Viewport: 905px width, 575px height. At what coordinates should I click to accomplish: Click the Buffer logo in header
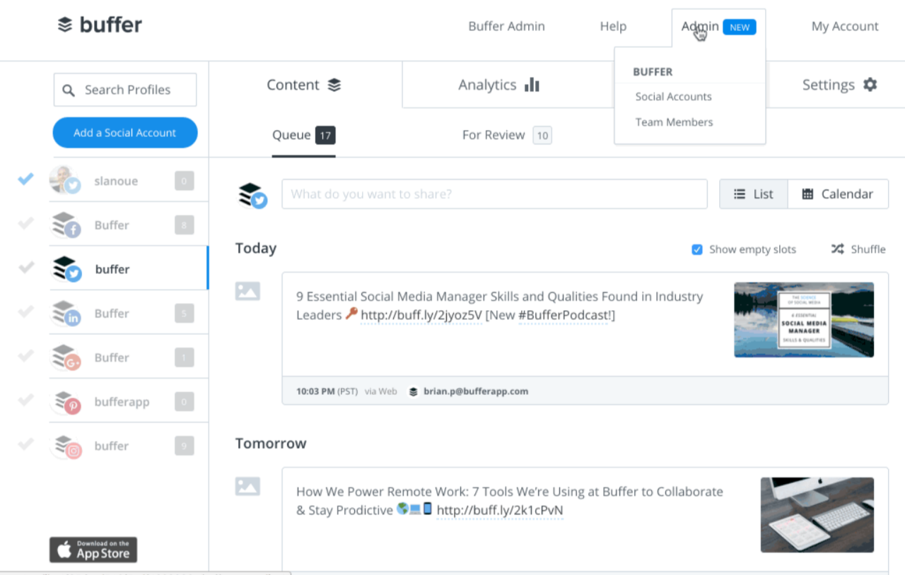pyautogui.click(x=100, y=25)
